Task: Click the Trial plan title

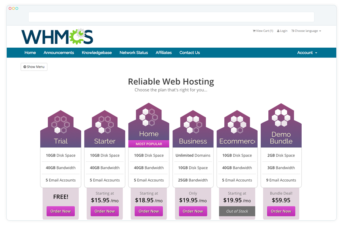Action: pos(61,141)
